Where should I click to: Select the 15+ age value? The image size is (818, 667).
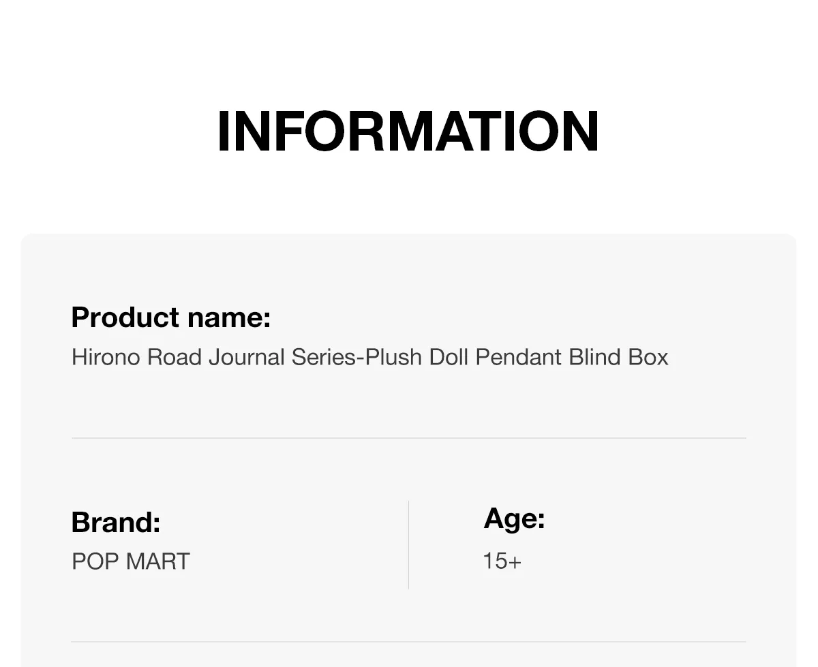point(502,561)
